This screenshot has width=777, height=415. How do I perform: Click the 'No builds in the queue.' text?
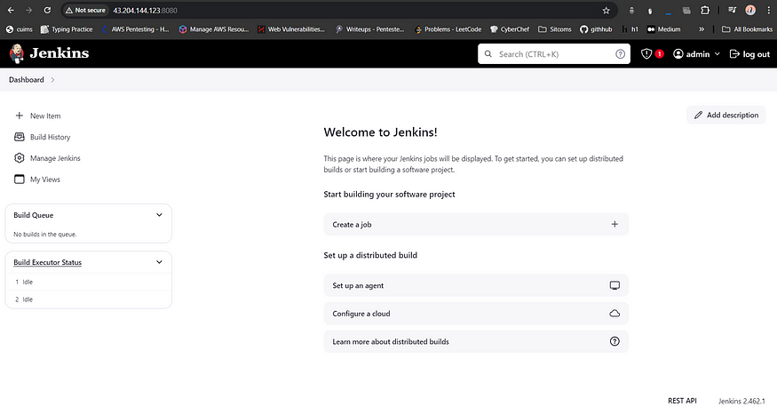tap(45, 234)
